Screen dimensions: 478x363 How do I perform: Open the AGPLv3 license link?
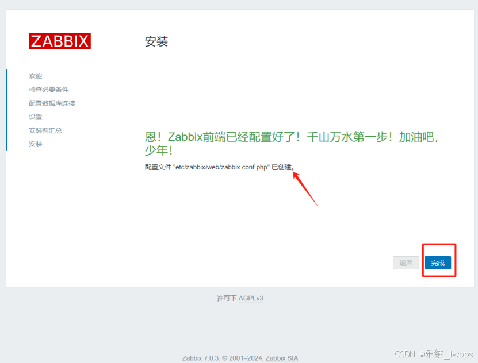251,298
